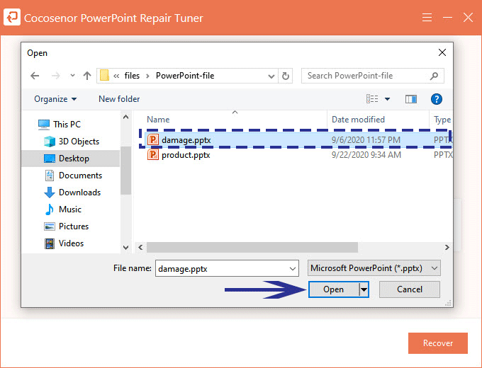Toggle the preview pane
Screen dimensions: 482x368
tap(411, 99)
